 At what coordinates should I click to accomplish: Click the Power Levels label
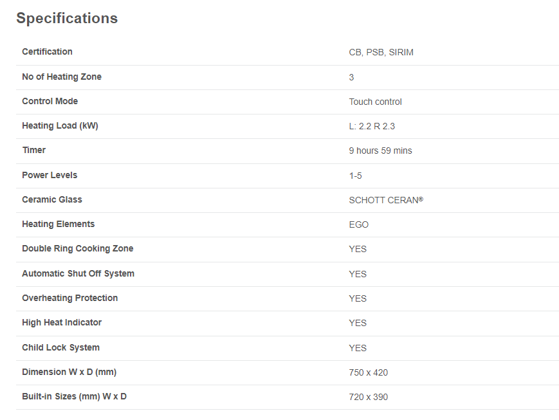50,175
